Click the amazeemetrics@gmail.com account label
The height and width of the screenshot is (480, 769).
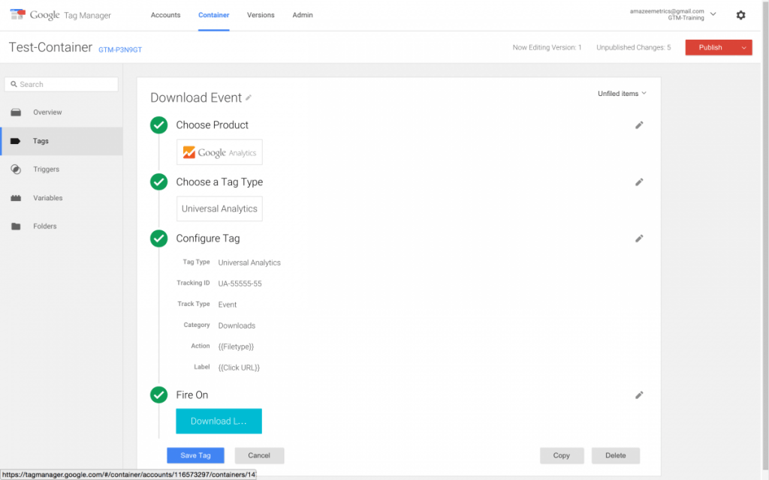click(667, 11)
